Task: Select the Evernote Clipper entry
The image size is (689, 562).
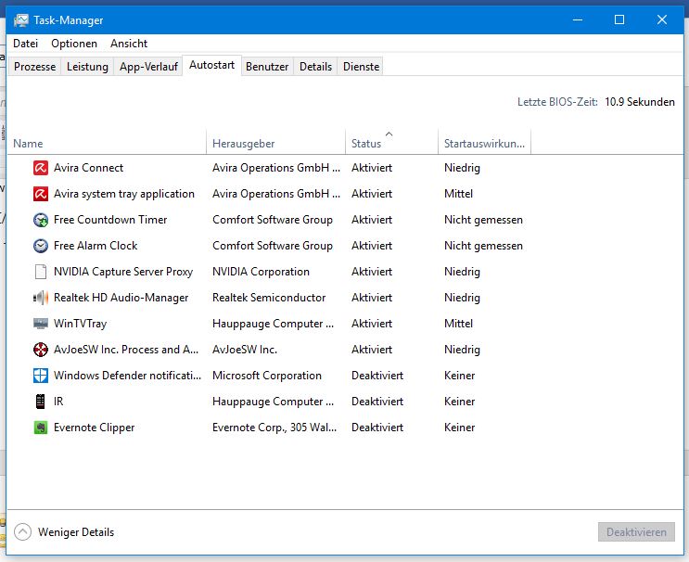Action: coord(94,428)
